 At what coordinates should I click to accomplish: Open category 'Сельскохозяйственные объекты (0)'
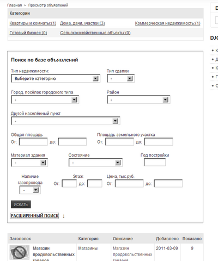click(x=95, y=33)
